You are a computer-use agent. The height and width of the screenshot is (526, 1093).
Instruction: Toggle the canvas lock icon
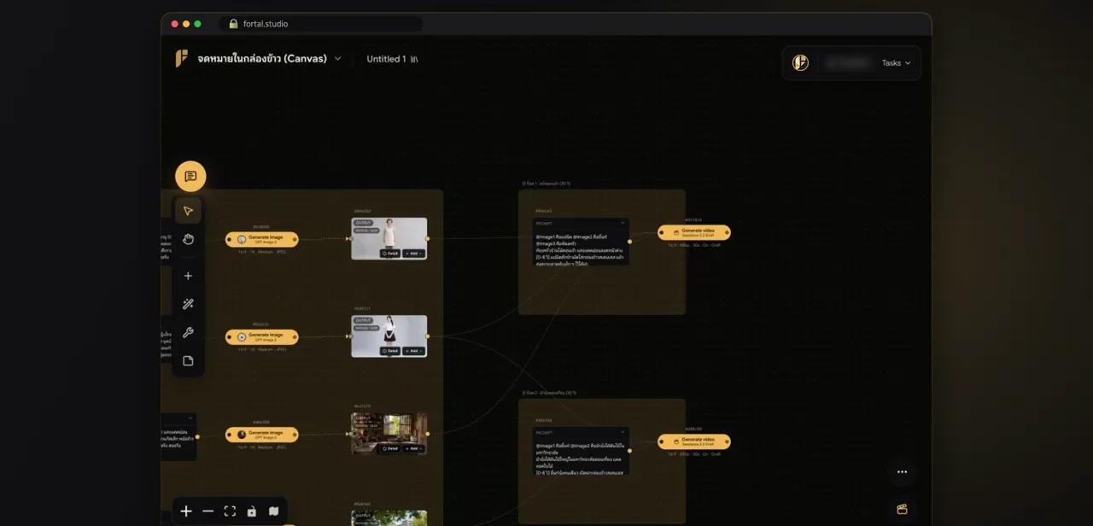click(x=251, y=511)
